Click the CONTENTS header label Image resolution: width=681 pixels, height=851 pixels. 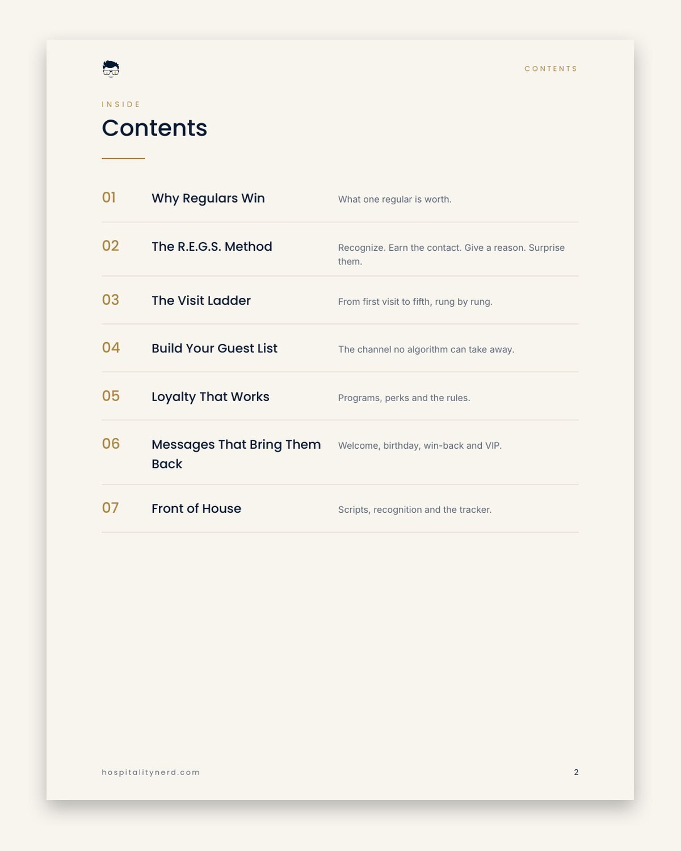point(551,69)
